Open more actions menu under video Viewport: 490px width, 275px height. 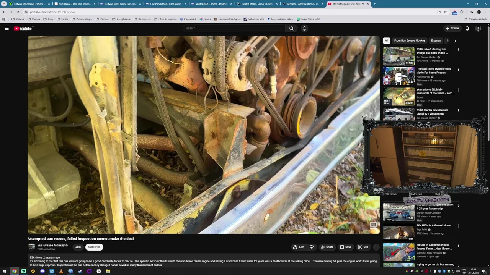pos(376,247)
